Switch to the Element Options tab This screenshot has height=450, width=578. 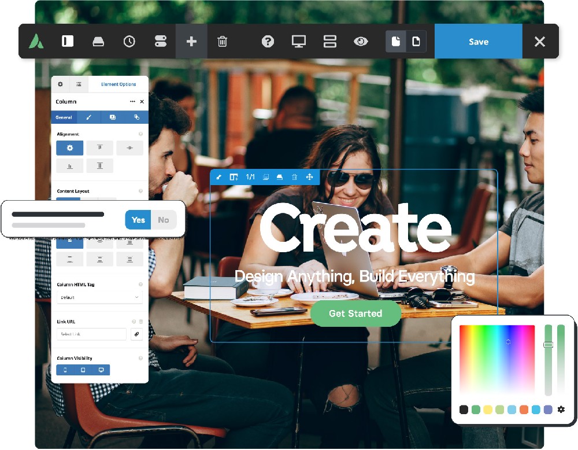[118, 84]
